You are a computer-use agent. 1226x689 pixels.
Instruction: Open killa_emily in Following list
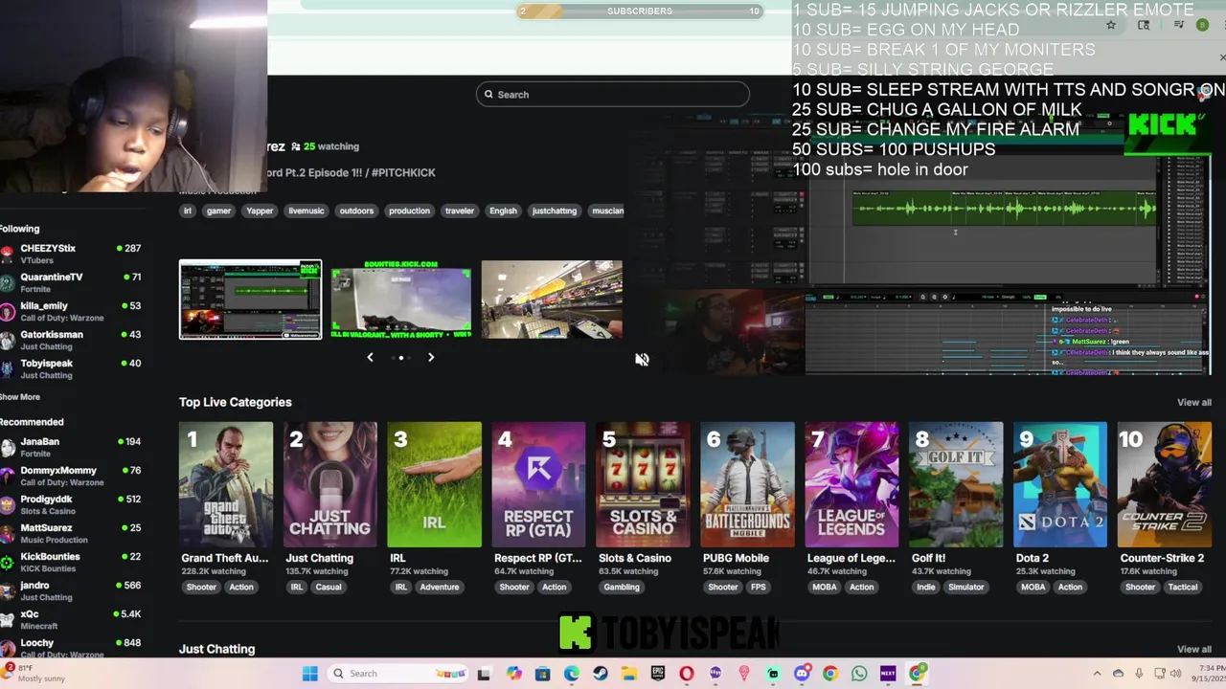click(71, 311)
